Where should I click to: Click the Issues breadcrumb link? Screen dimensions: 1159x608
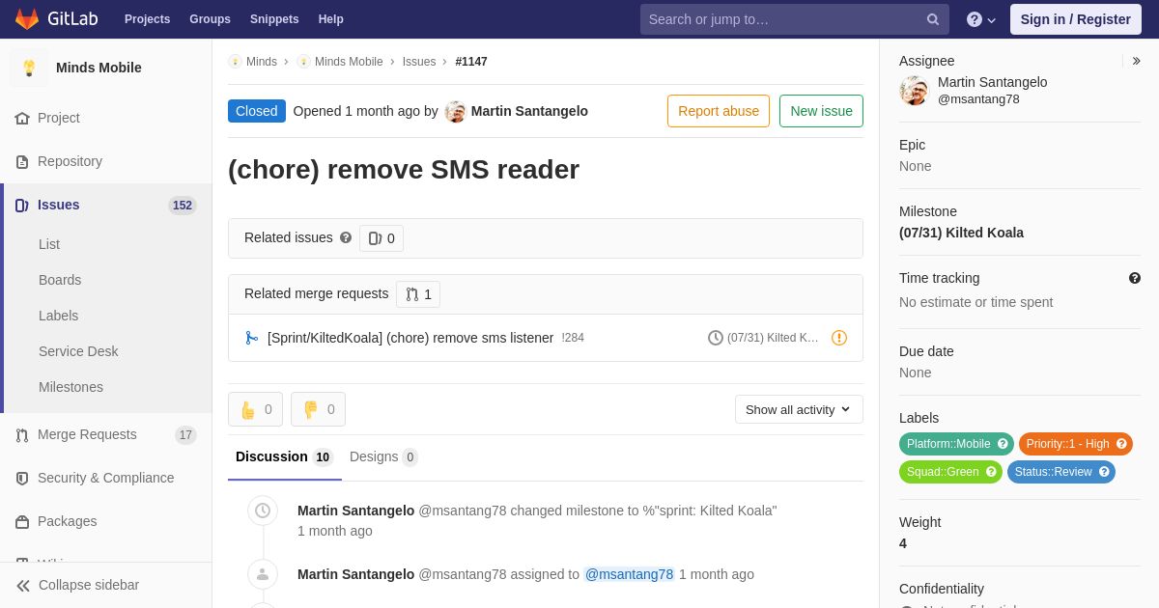pos(419,62)
